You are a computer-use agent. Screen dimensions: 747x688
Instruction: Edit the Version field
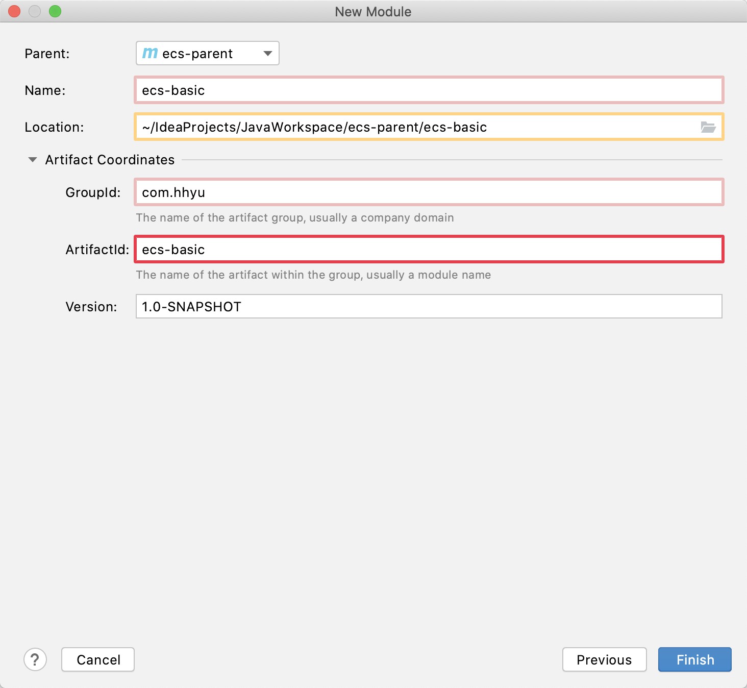click(429, 306)
